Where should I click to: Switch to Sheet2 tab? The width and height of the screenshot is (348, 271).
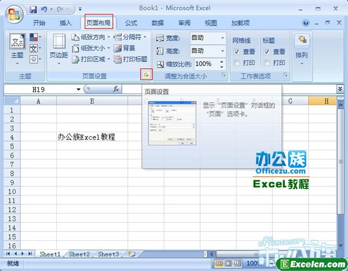[x=79, y=254]
